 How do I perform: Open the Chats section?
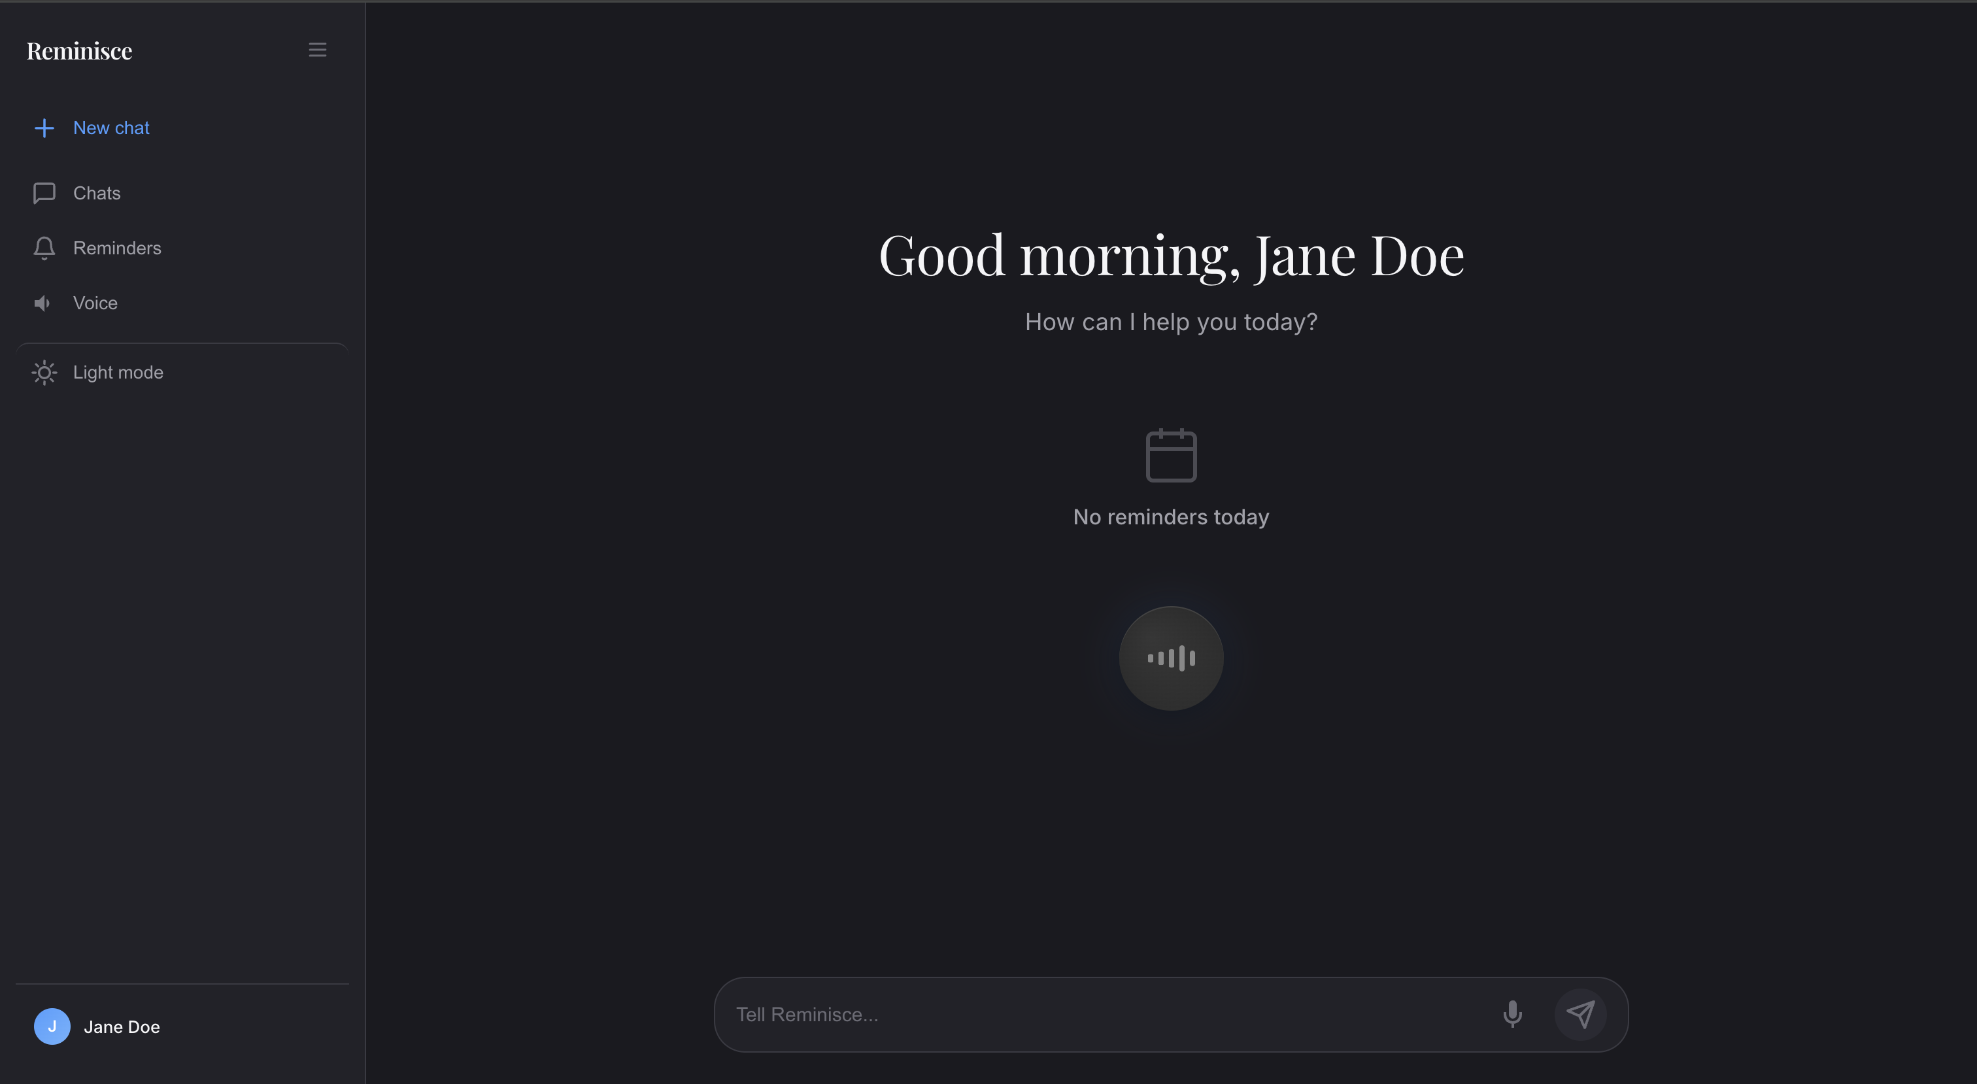point(97,194)
